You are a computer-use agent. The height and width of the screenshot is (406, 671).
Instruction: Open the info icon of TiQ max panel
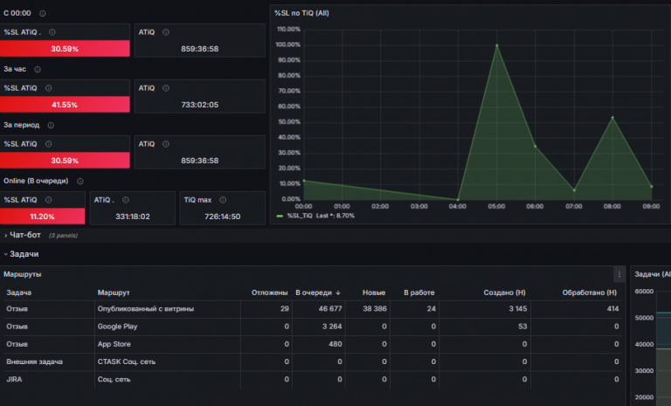[223, 200]
